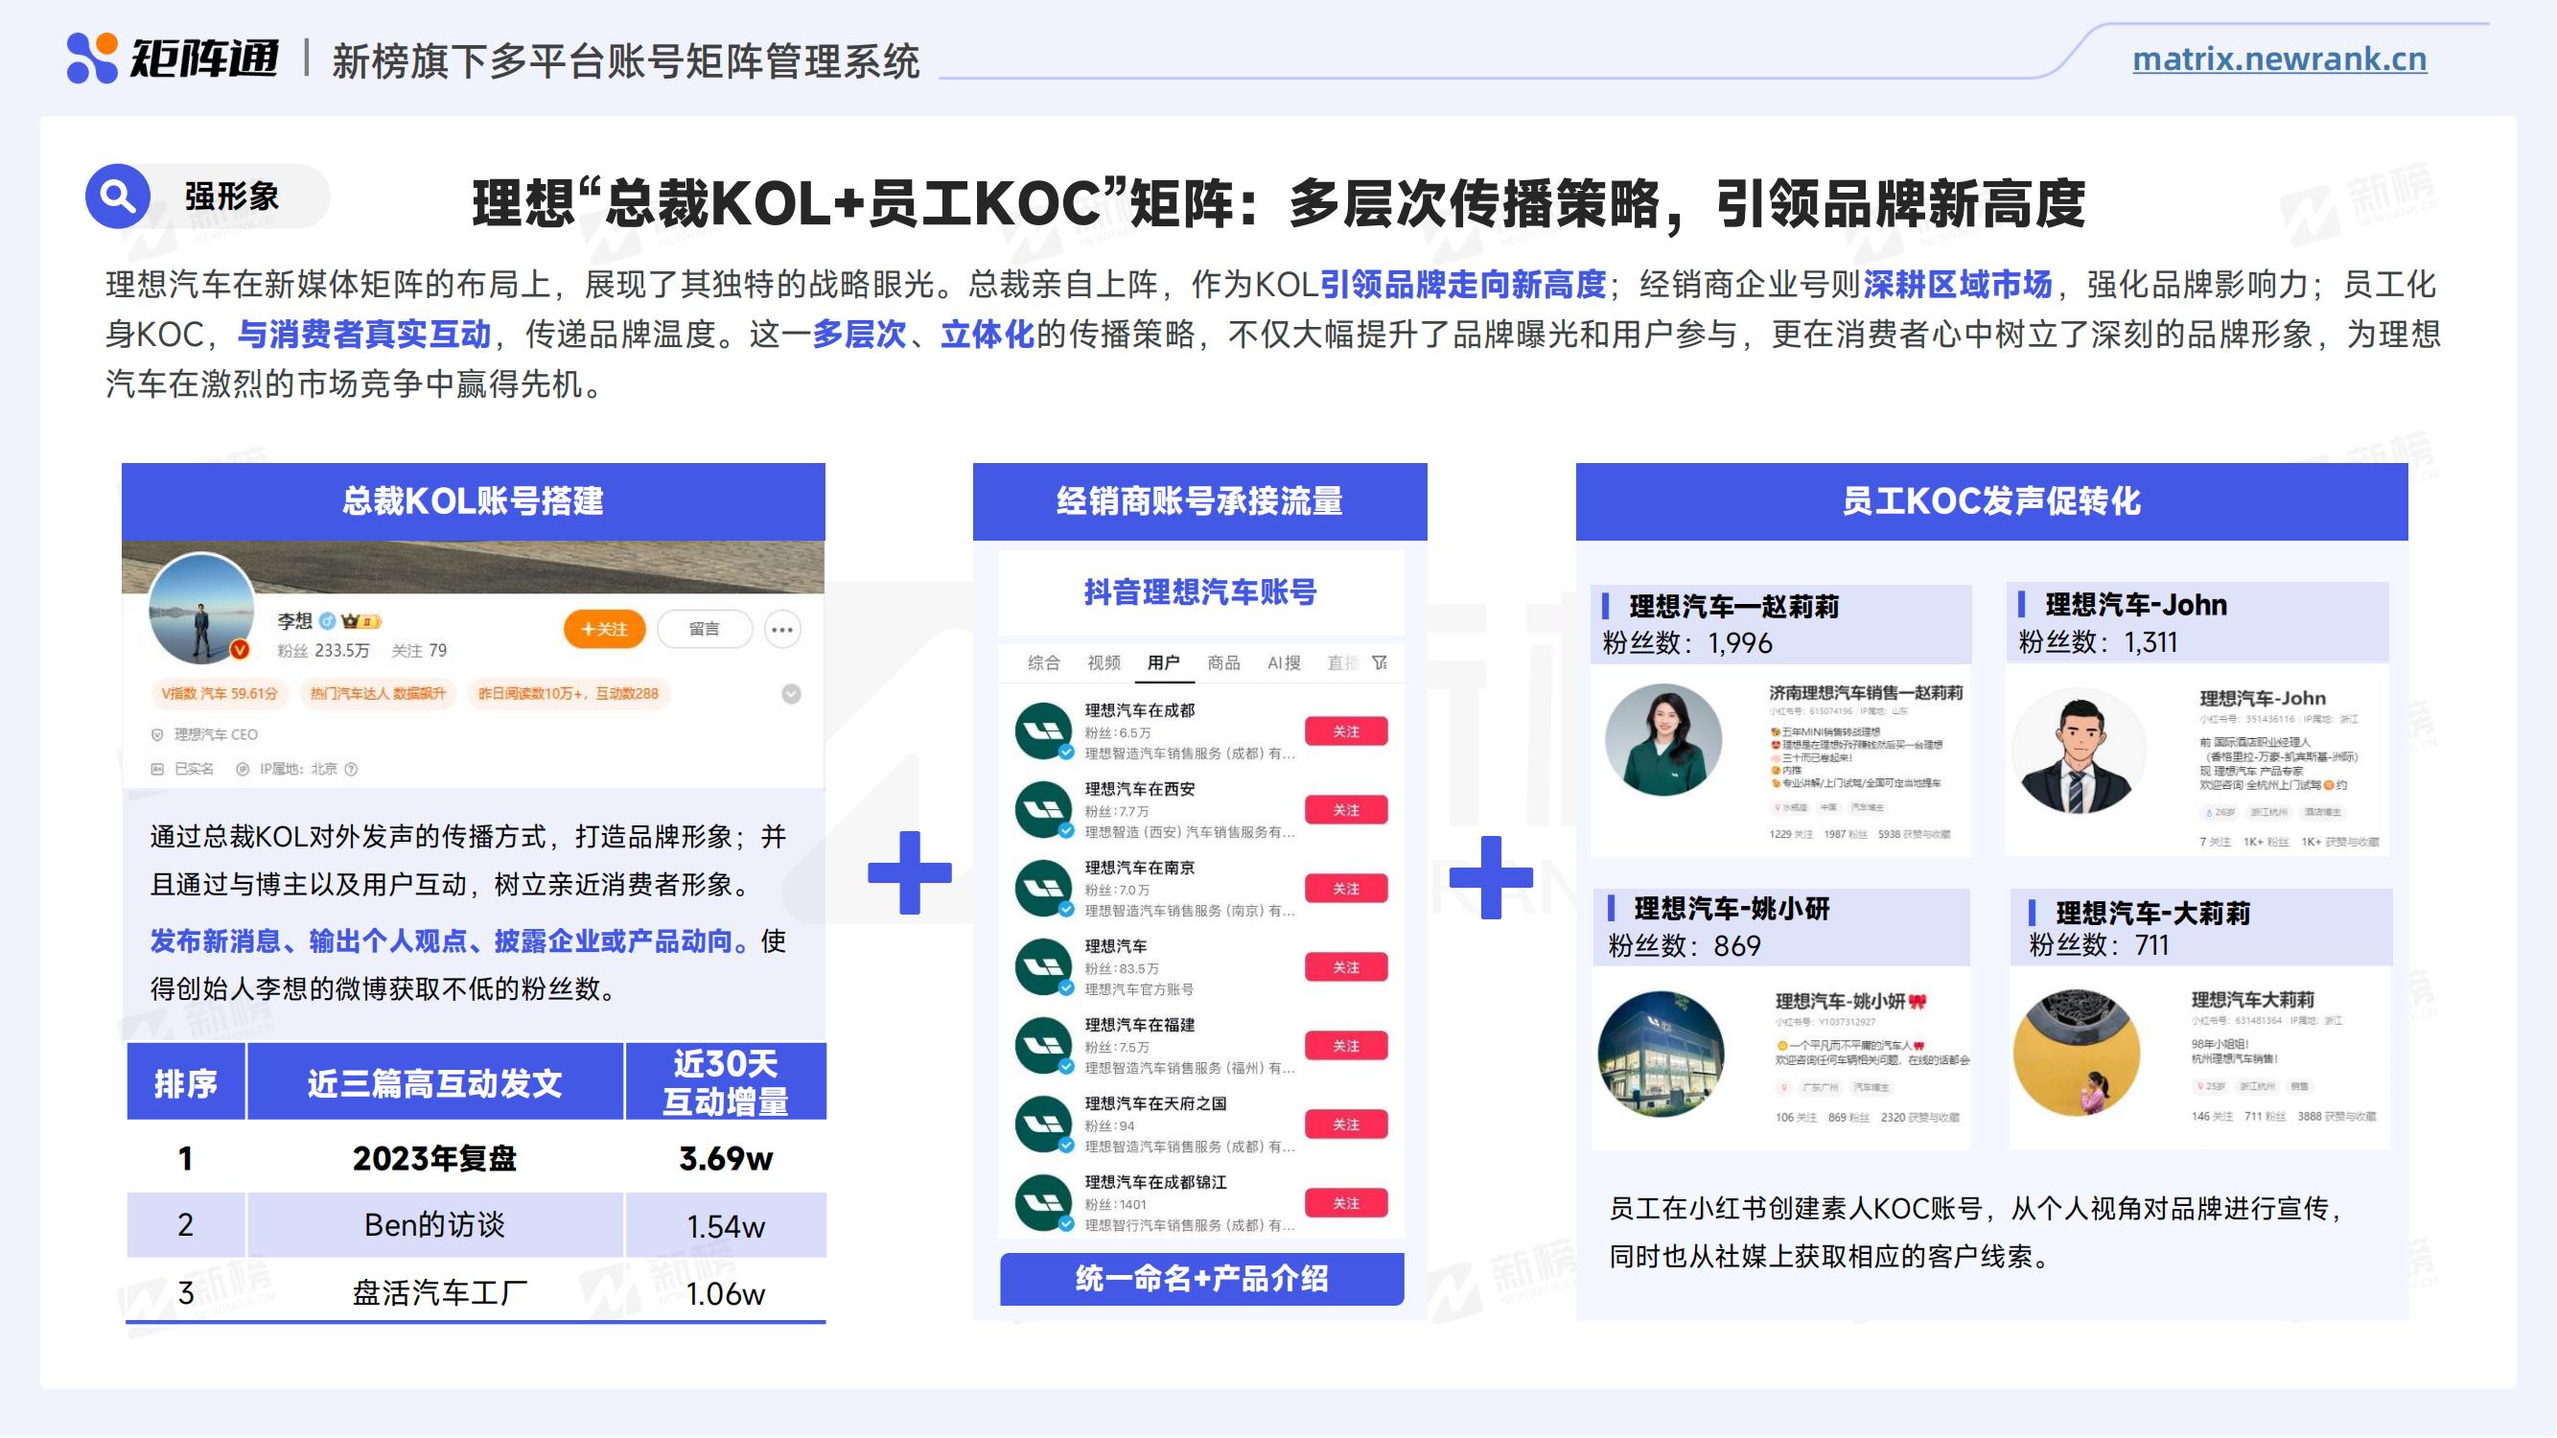Click the magnifier icon beside 强形象
The width and height of the screenshot is (2557, 1438).
pos(117,197)
